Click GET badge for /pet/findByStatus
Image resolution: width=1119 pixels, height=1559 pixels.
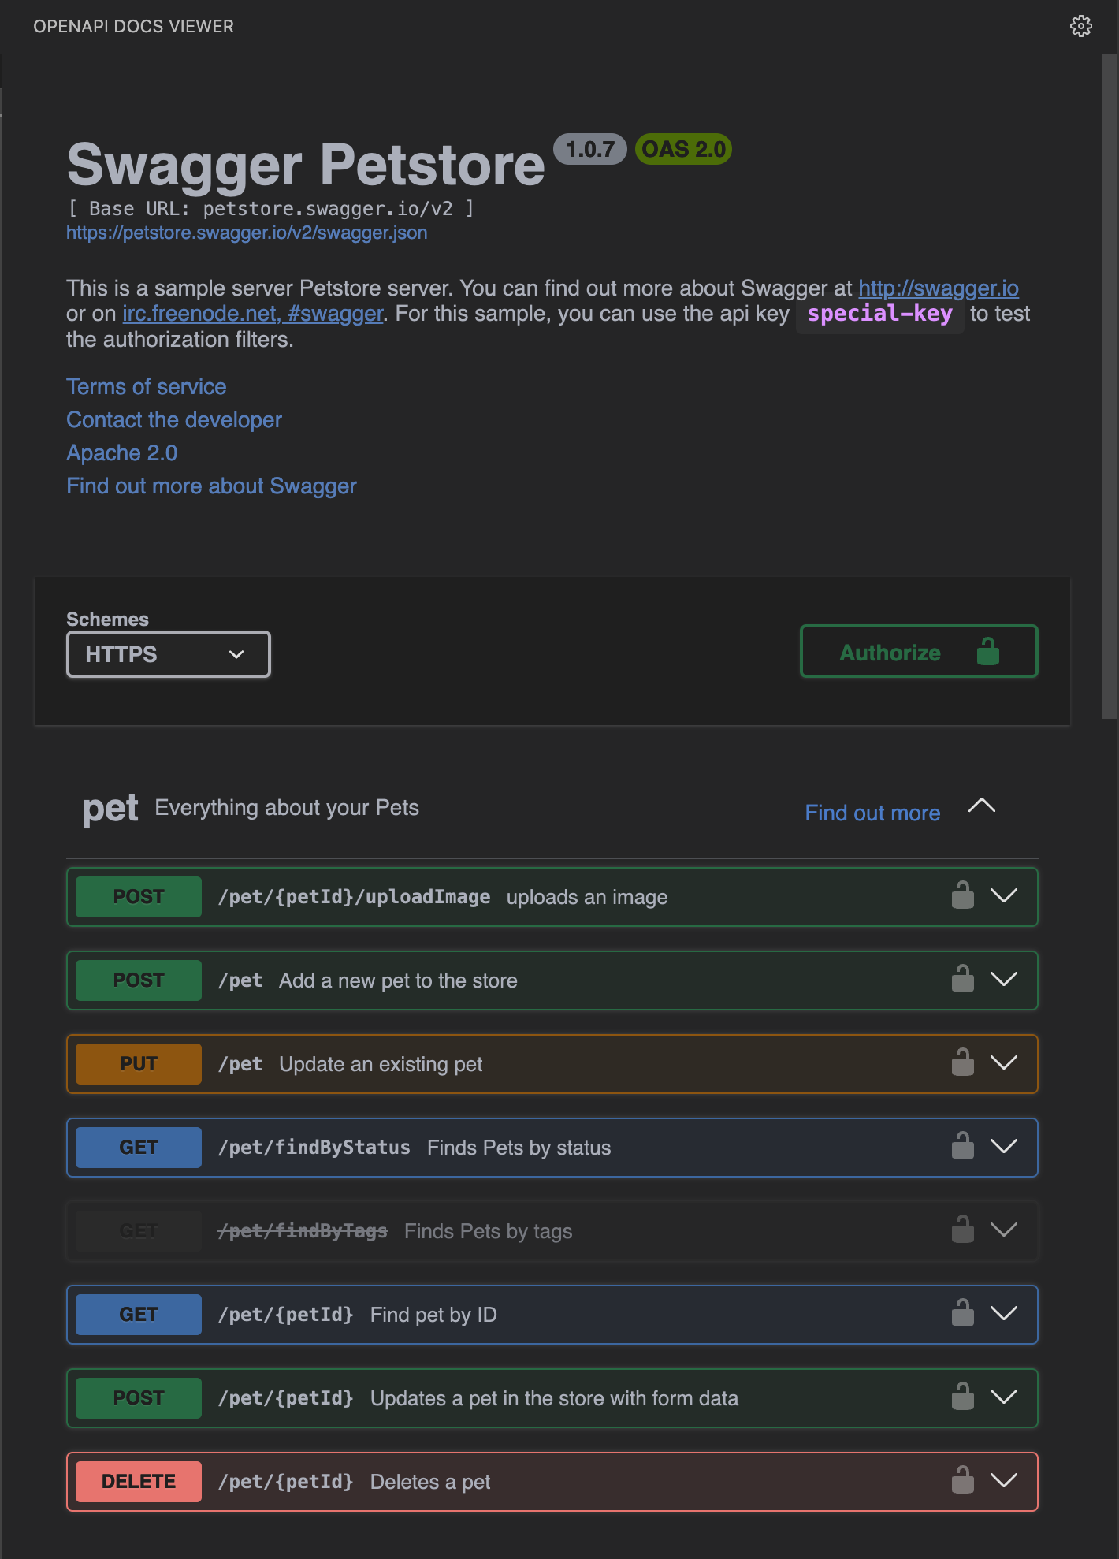coord(139,1148)
